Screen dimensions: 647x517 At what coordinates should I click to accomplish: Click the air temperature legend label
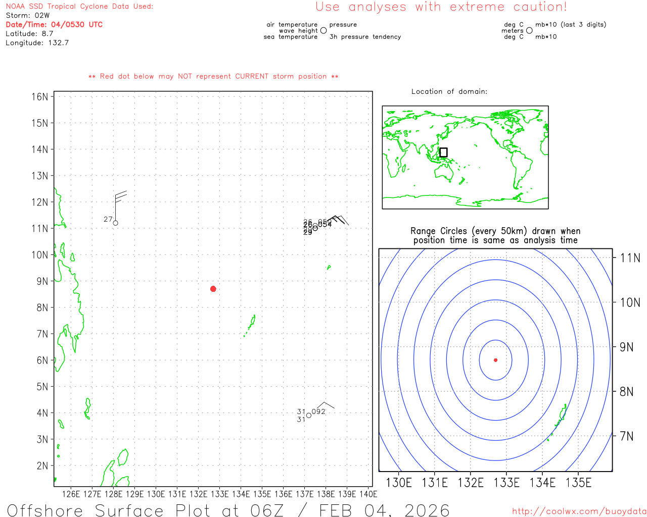click(292, 25)
